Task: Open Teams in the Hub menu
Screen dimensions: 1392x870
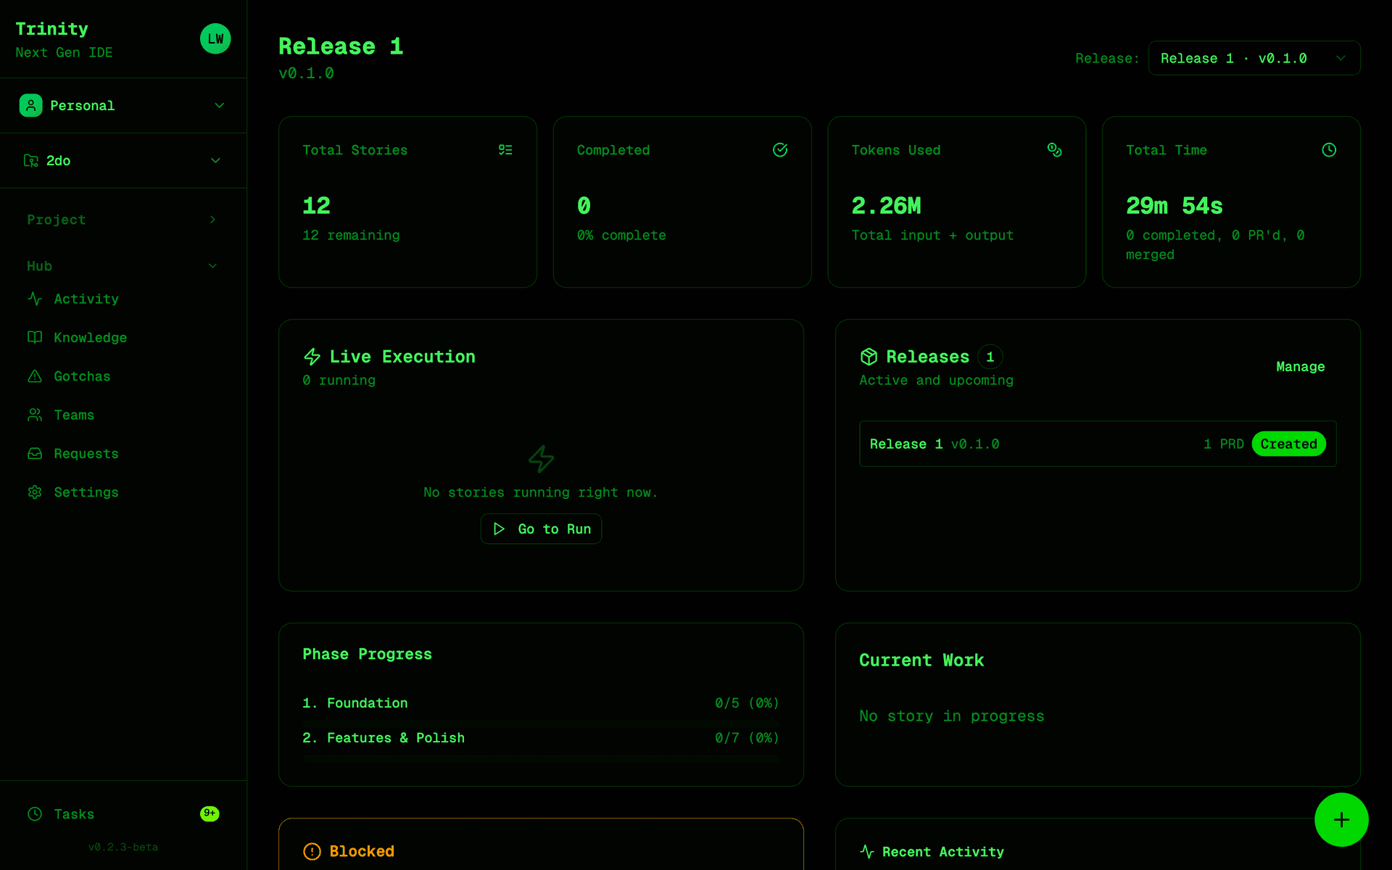Action: point(123,415)
